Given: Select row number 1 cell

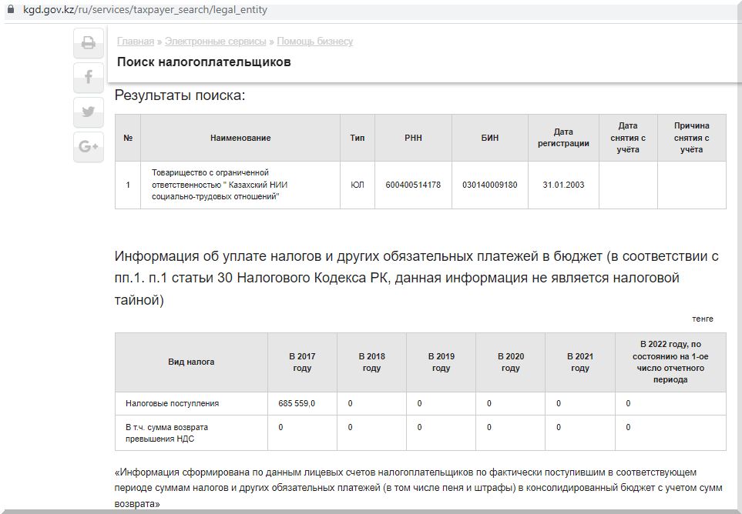Looking at the screenshot, I should (128, 185).
